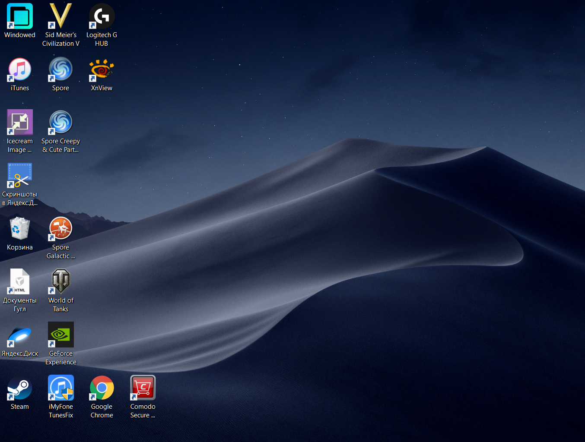Select the Icecream Image shortcut
This screenshot has height=442, width=585.
20,123
